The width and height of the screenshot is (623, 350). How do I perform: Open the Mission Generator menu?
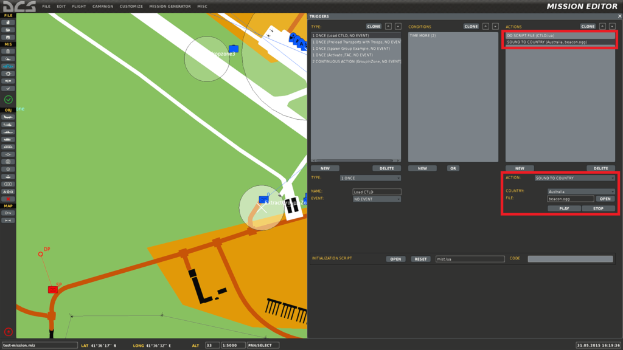click(x=170, y=6)
